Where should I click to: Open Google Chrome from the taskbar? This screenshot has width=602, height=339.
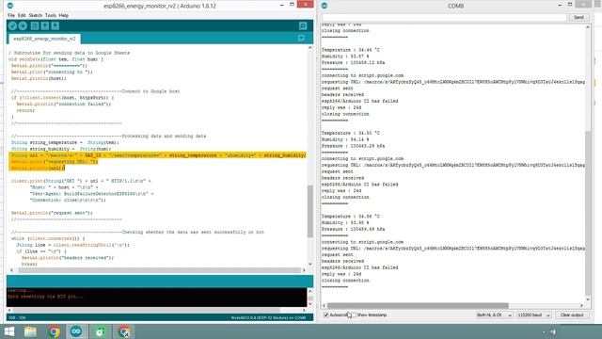pos(54,331)
